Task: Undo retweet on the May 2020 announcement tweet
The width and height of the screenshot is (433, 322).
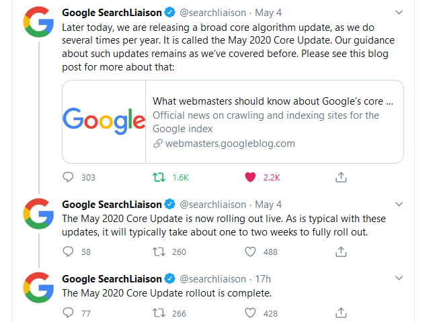Action: 159,177
